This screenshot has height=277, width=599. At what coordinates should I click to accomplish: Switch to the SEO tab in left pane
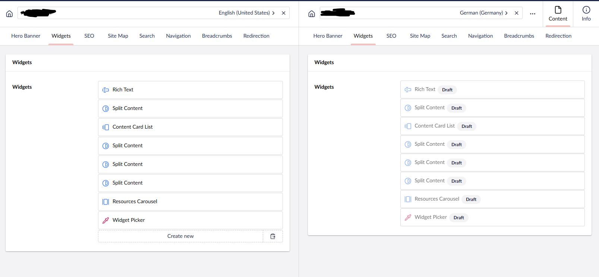coord(89,36)
